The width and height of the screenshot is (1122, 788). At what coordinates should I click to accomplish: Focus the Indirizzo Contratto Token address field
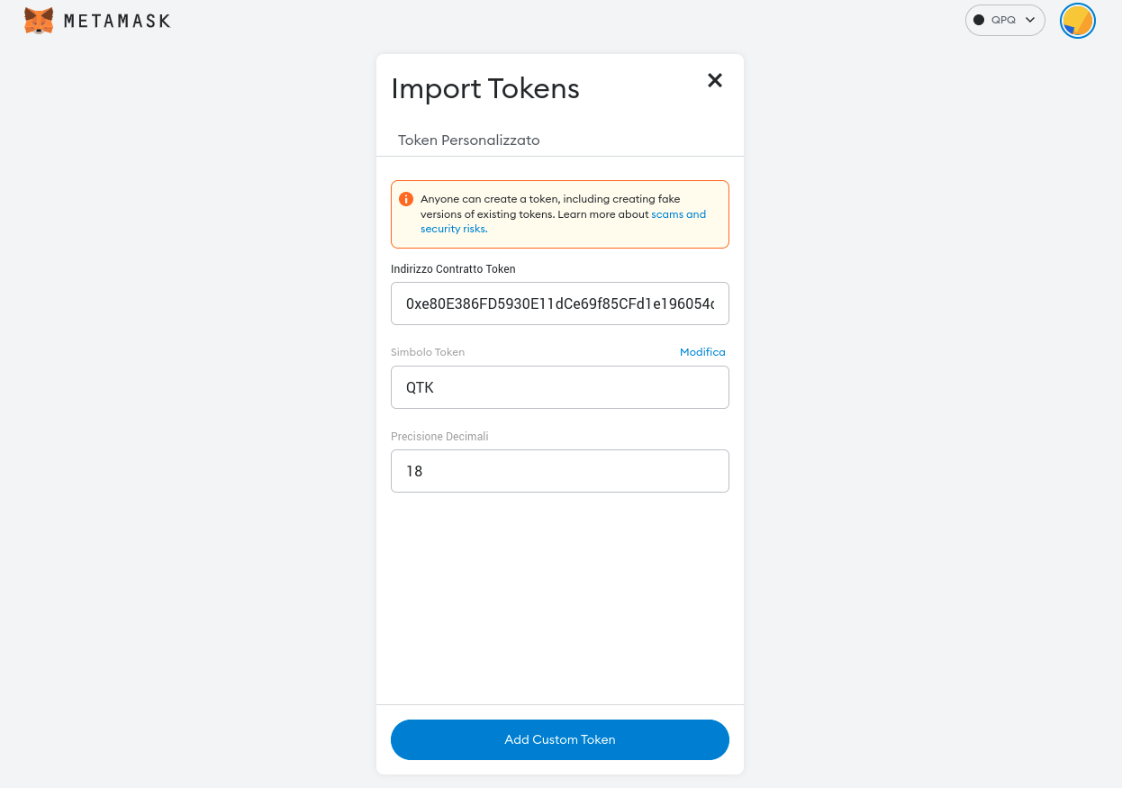[560, 303]
